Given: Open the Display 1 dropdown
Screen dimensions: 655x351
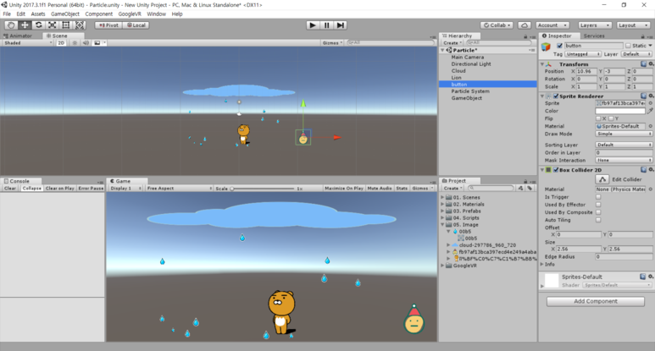Looking at the screenshot, I should click(125, 189).
